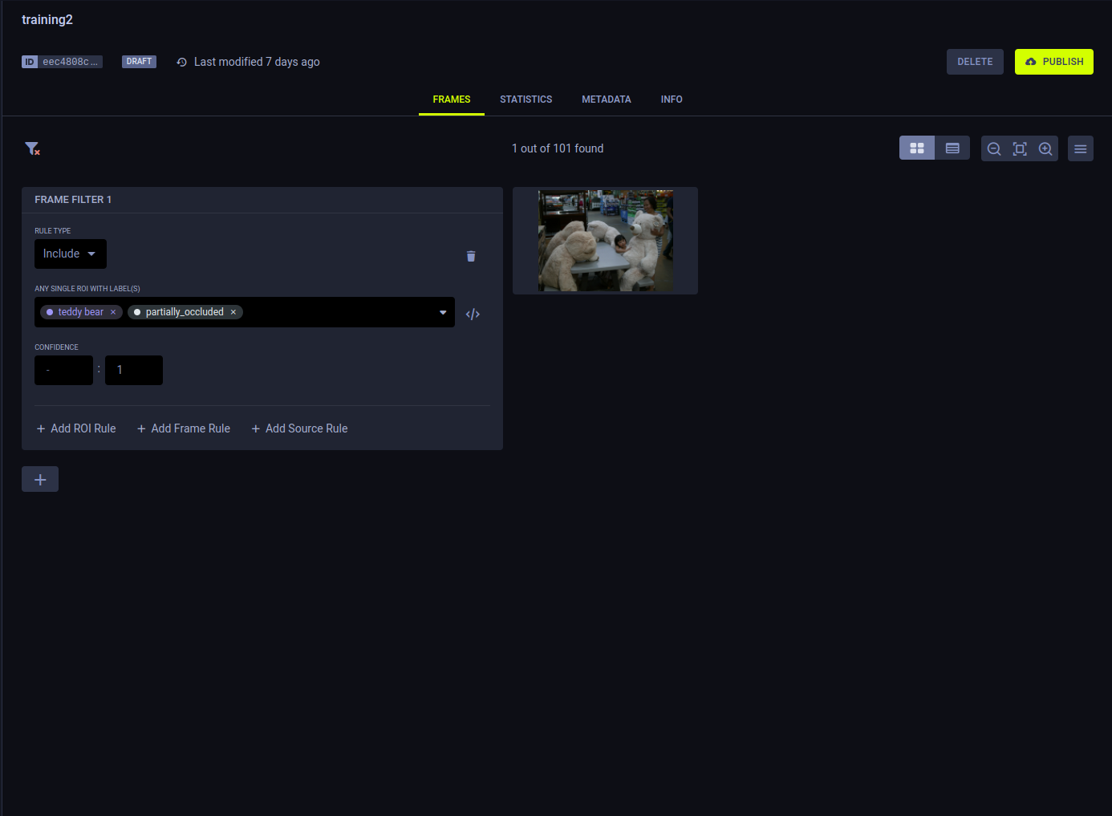This screenshot has width=1112, height=816.
Task: Remove the partially_occluded label chip
Action: point(233,312)
